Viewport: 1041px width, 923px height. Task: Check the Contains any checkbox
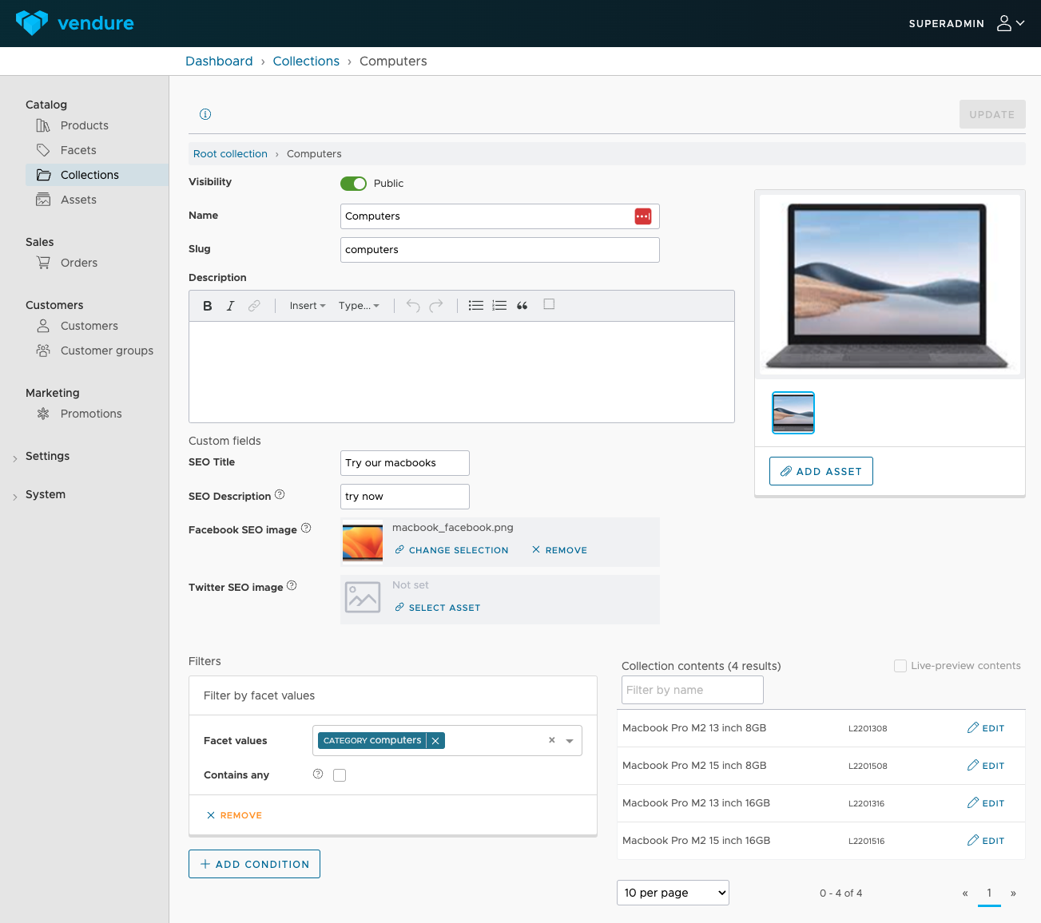tap(340, 775)
